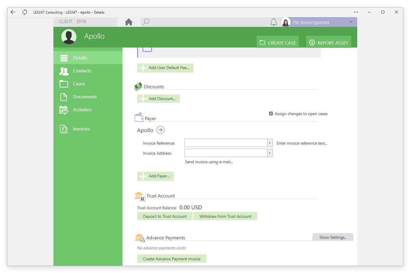This screenshot has width=410, height=273.
Task: Click the Contacts people icon
Action: tap(64, 71)
